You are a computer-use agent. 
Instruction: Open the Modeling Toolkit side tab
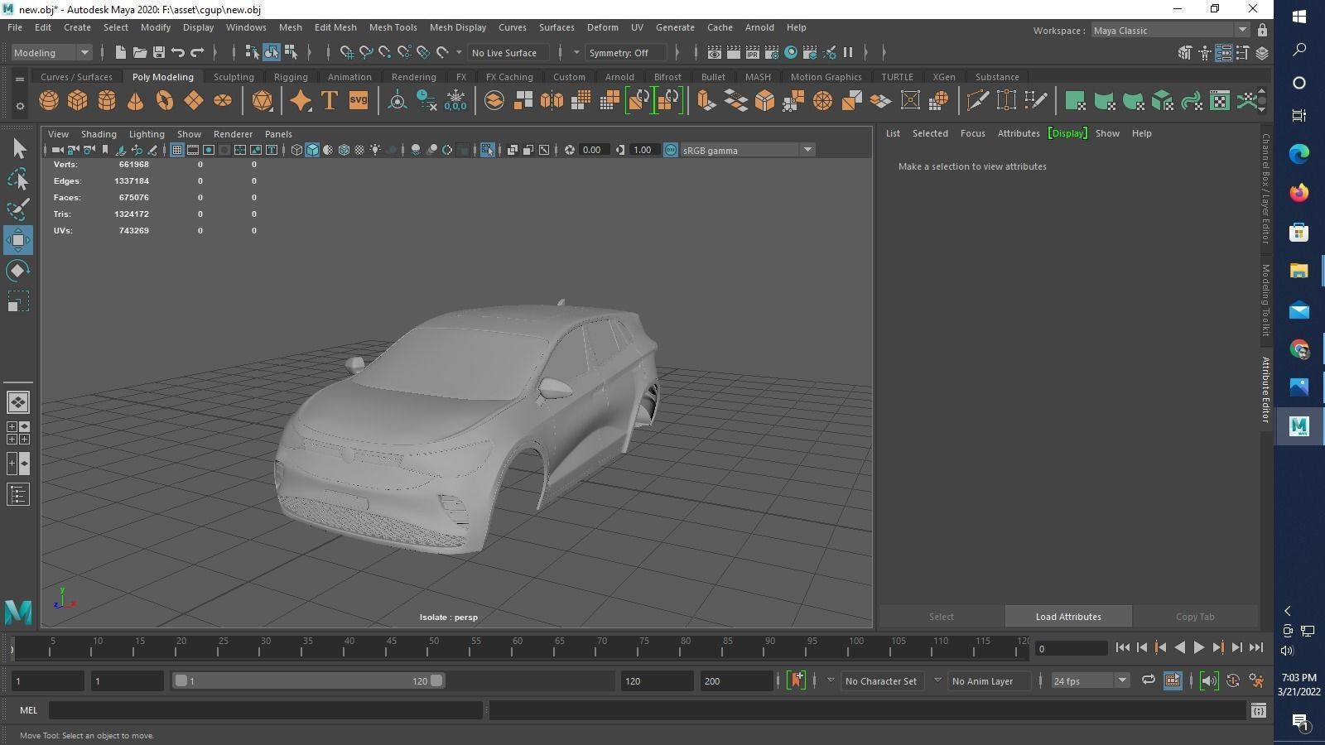[x=1265, y=300]
